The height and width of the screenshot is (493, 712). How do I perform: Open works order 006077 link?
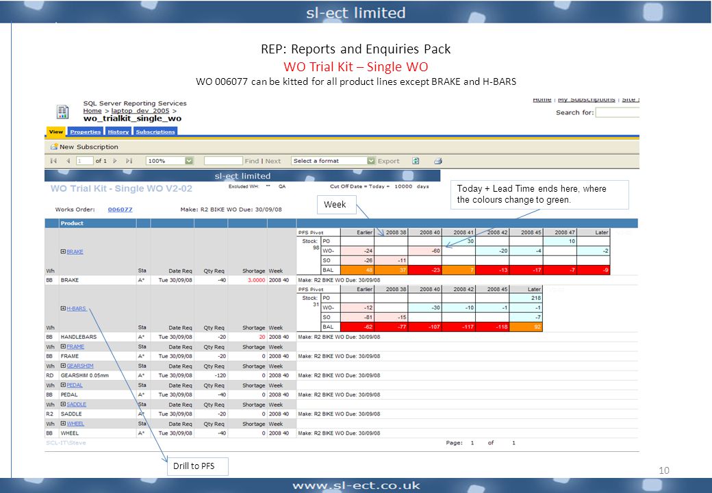pyautogui.click(x=120, y=210)
